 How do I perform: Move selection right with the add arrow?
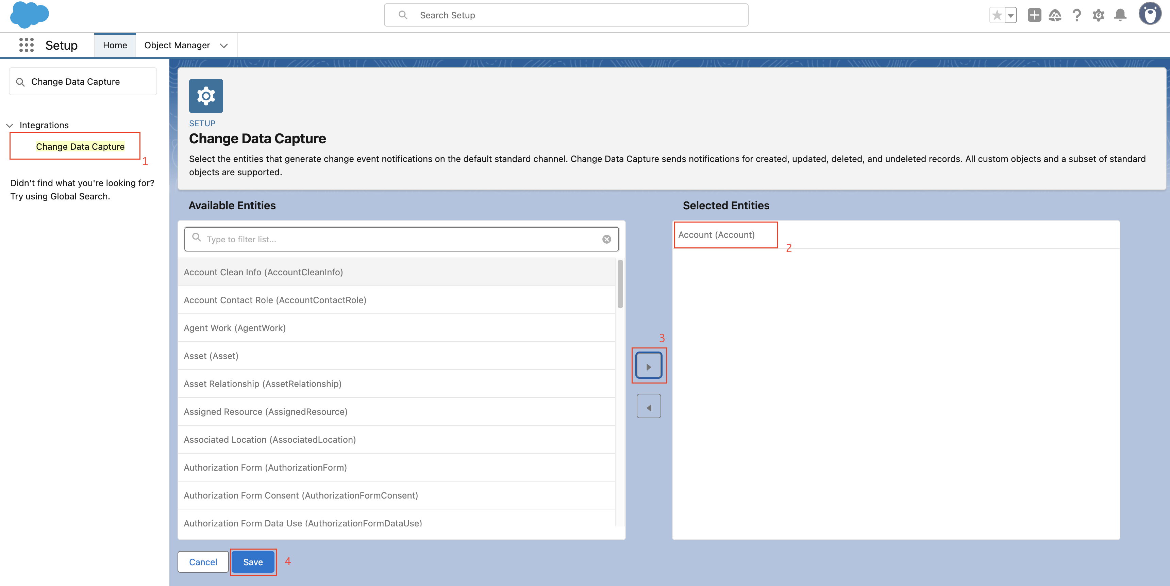pyautogui.click(x=649, y=365)
